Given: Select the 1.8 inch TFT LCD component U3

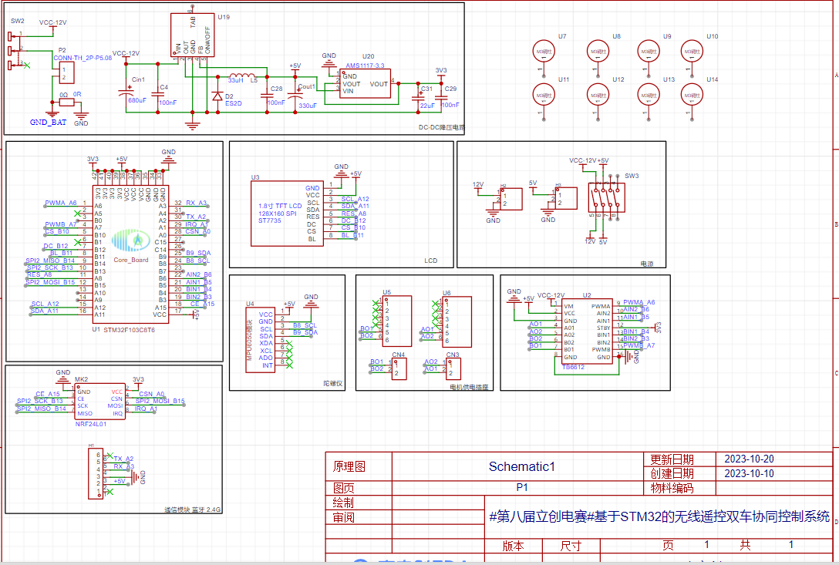Looking at the screenshot, I should point(288,214).
